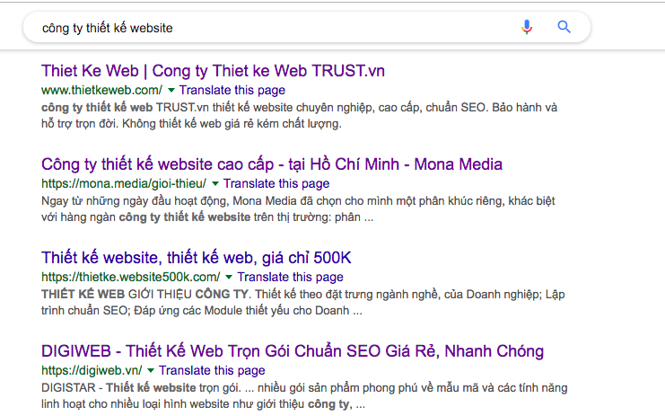
Task: Start voice search with the microphone icon
Action: tap(527, 27)
